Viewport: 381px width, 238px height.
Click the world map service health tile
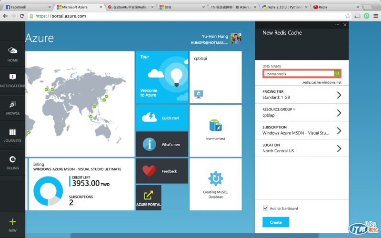pyautogui.click(x=80, y=104)
